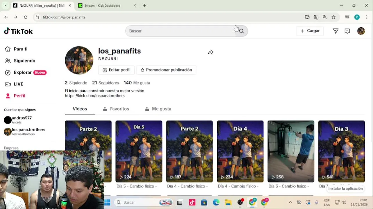Switch to the Me gusta tab
373x209 pixels.
tap(158, 109)
